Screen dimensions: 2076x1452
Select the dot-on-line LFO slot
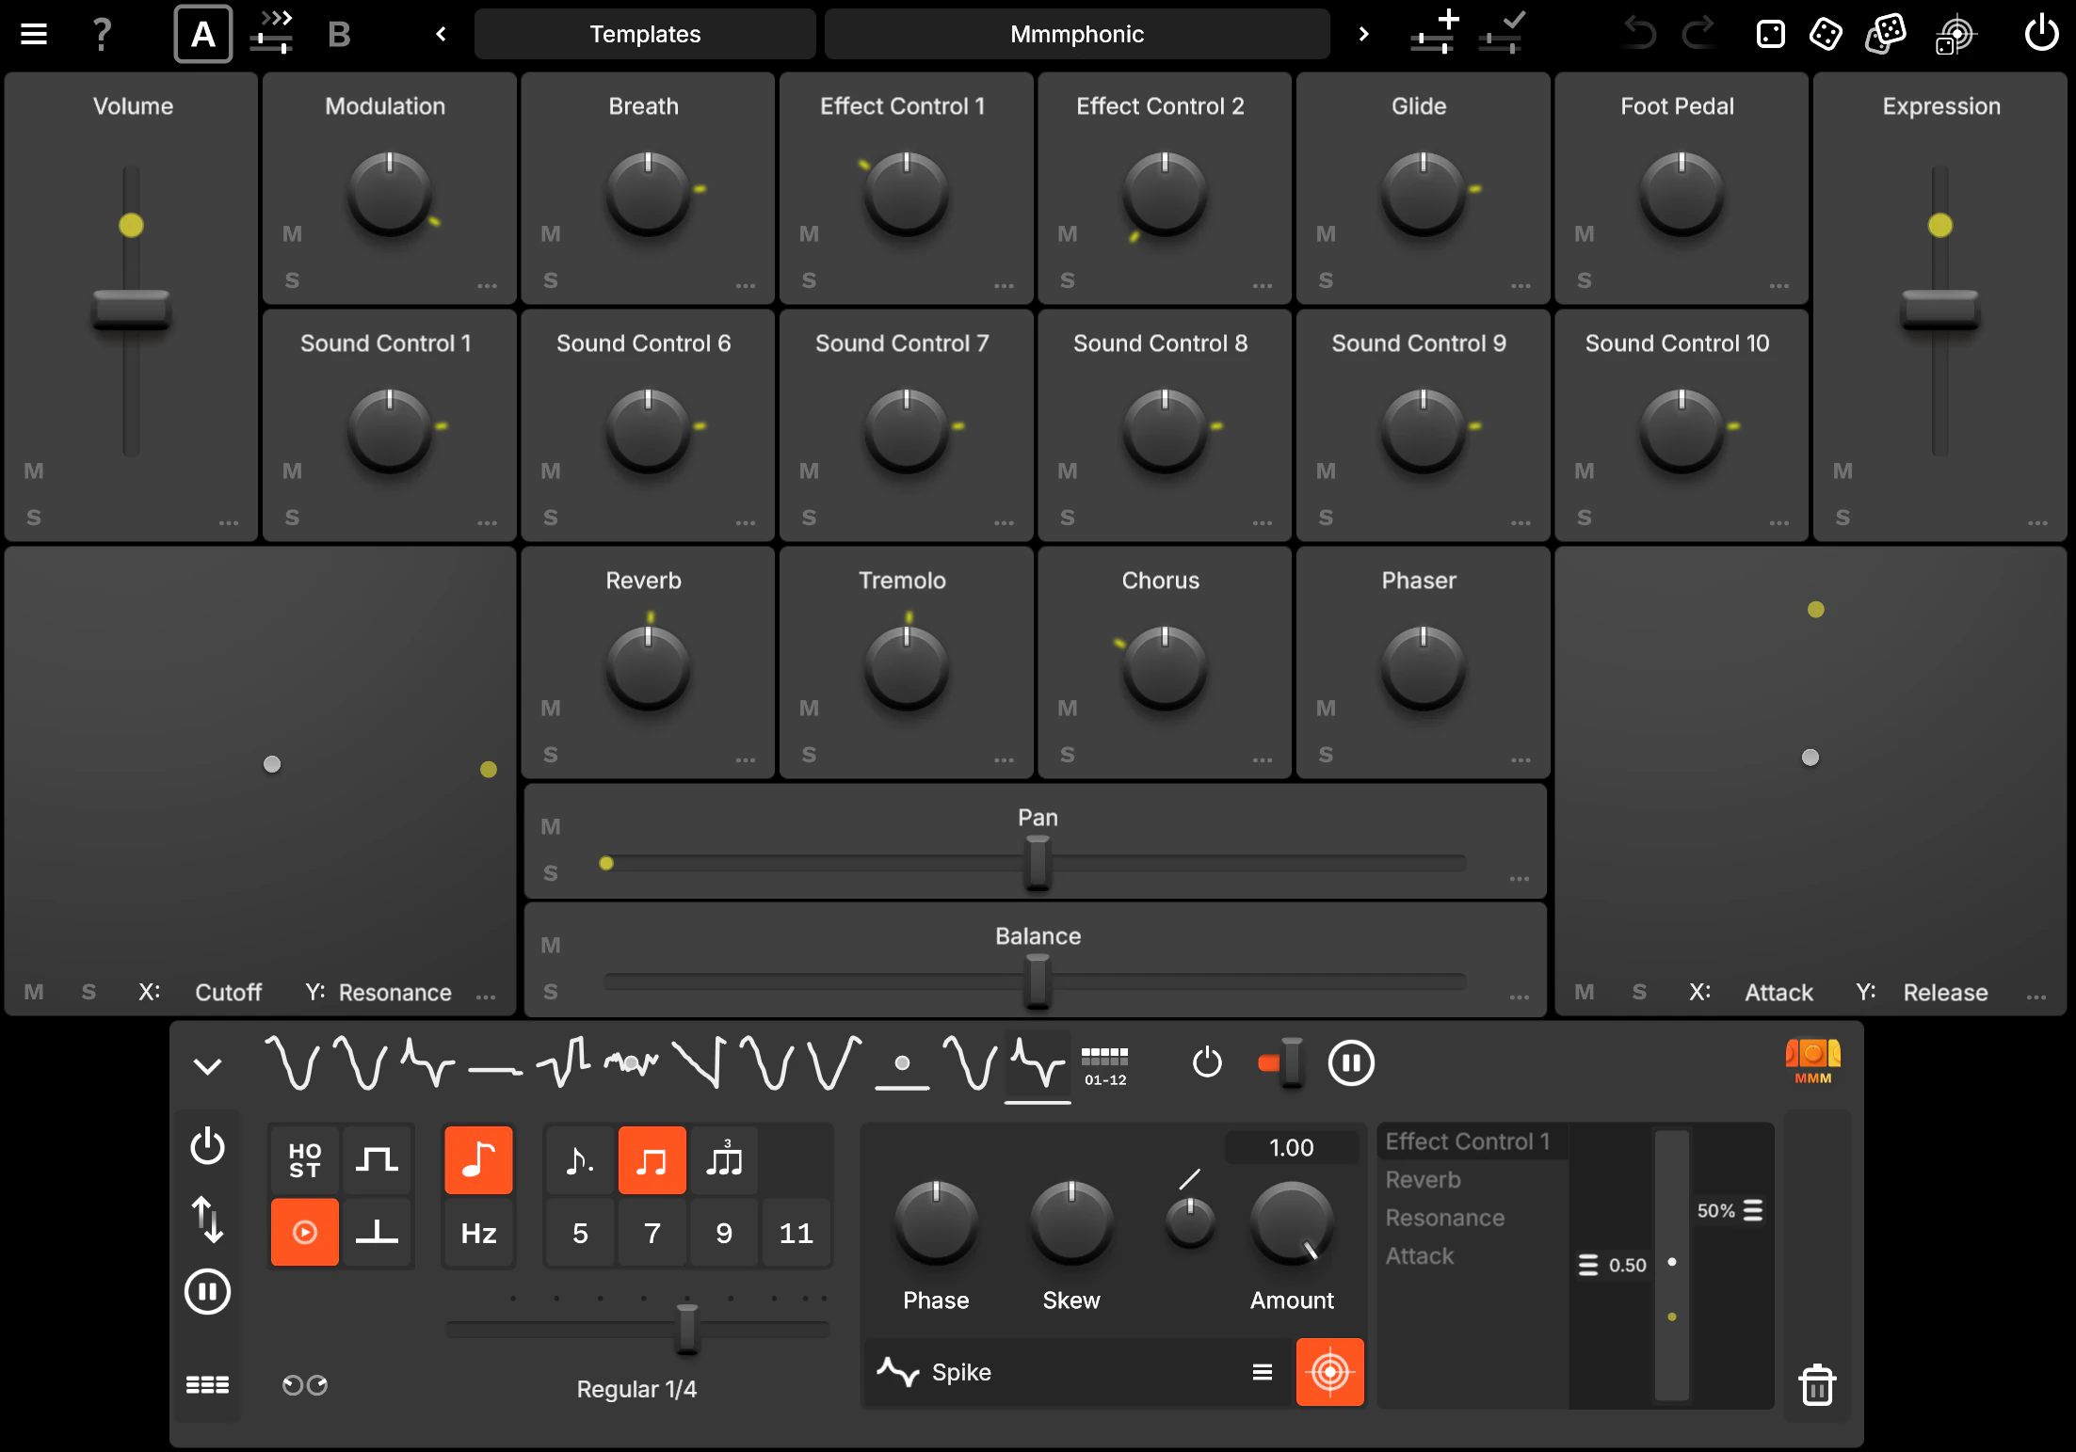point(902,1067)
